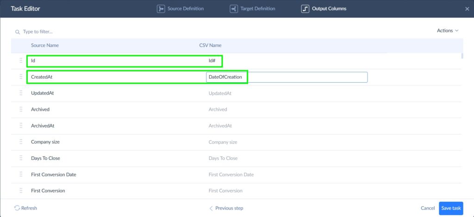
Task: Click the Refresh text link
Action: 29,208
